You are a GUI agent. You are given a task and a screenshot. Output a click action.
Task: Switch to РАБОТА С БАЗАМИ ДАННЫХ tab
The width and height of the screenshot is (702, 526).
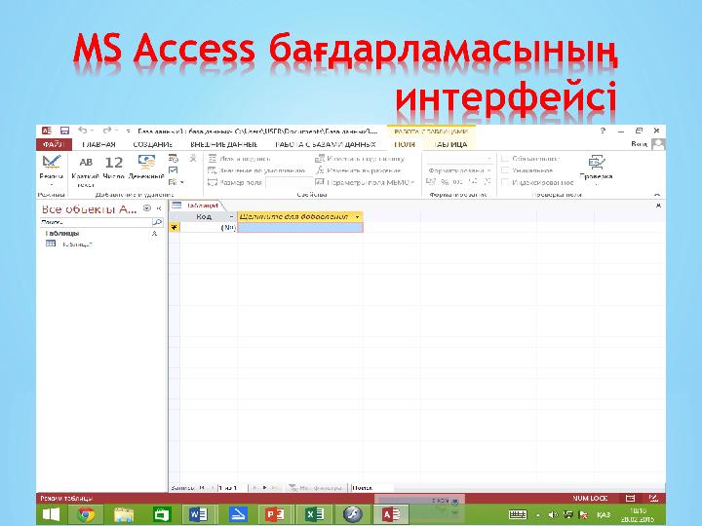(x=326, y=144)
